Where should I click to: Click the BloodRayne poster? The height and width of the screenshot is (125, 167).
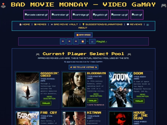(74, 90)
